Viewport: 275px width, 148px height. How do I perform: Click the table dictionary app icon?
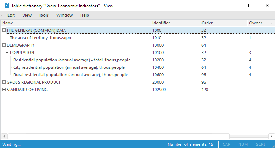tap(6, 6)
